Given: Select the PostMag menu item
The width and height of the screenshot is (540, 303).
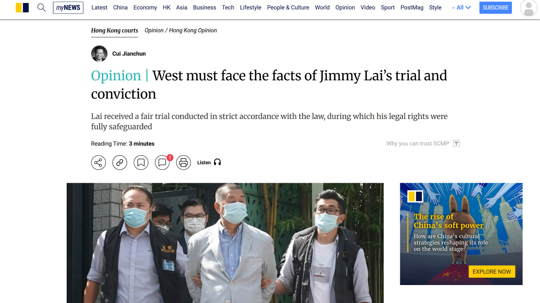Looking at the screenshot, I should click(x=412, y=8).
